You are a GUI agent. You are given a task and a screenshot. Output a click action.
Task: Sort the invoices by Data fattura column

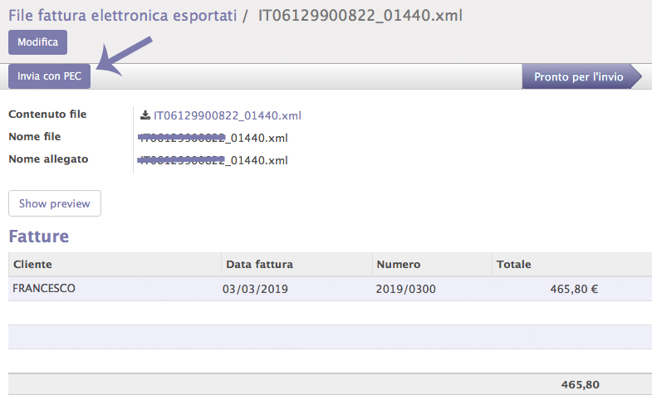(x=259, y=265)
